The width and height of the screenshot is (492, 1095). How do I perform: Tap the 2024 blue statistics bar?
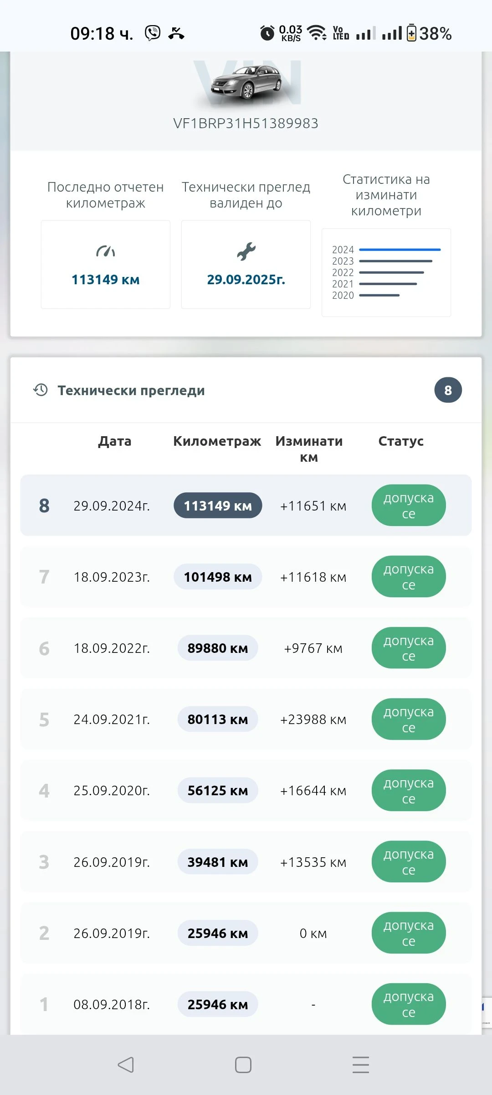400,250
